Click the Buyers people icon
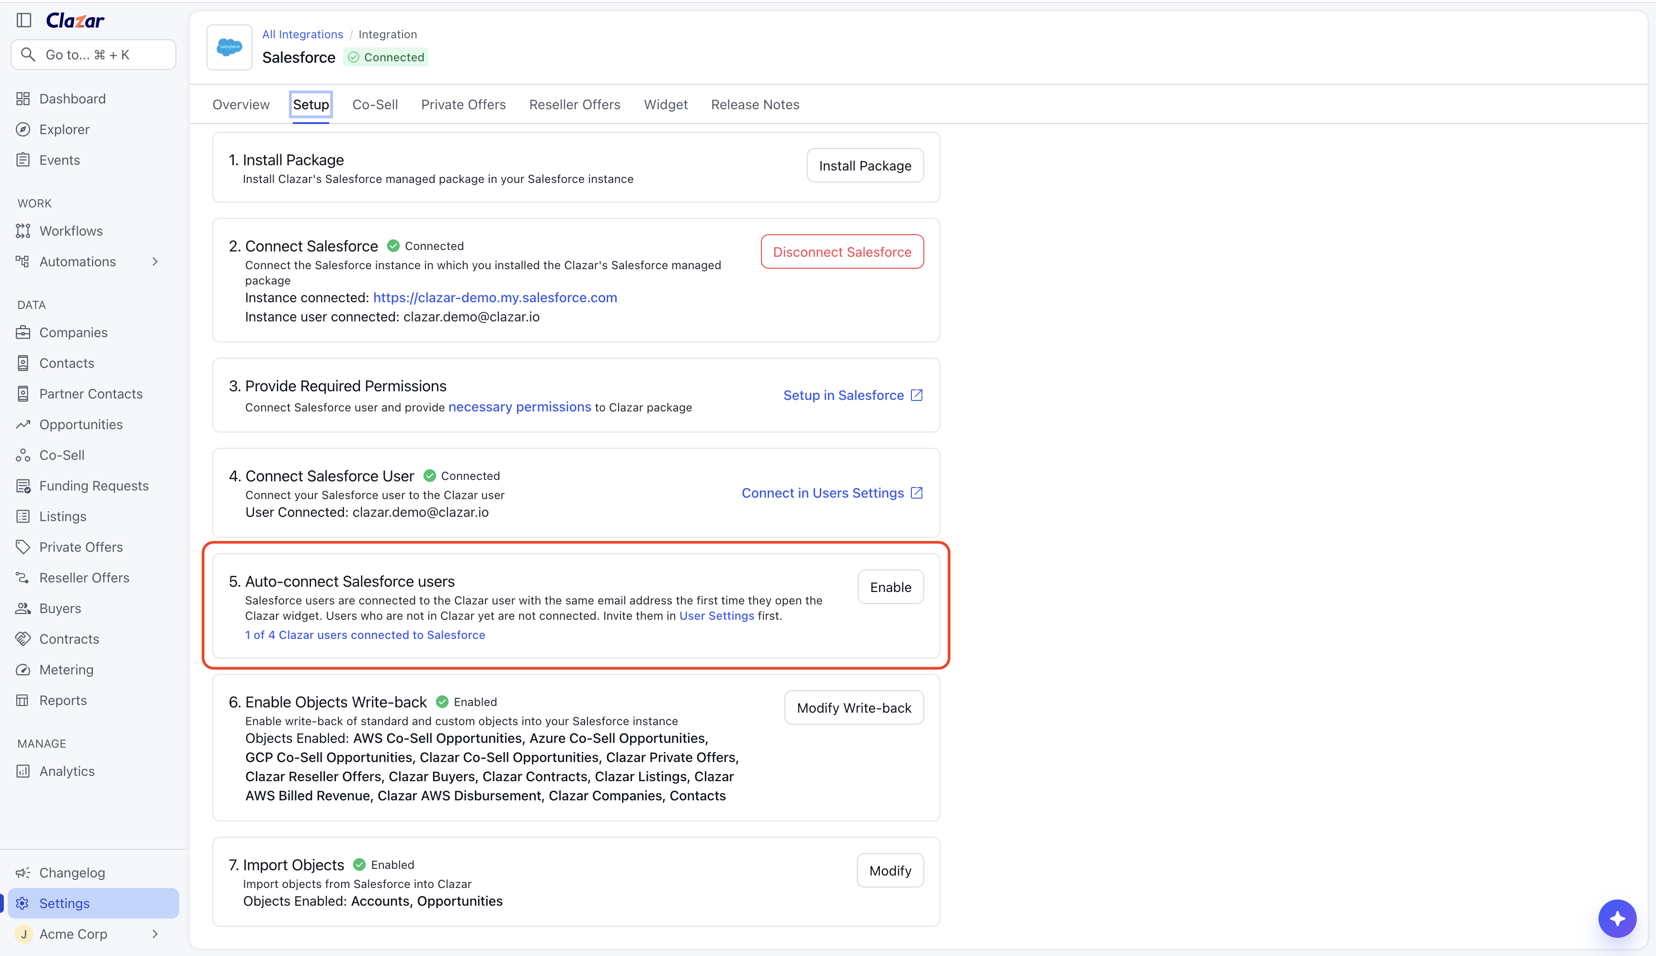Screen dimensions: 1656x956 [x=23, y=609]
